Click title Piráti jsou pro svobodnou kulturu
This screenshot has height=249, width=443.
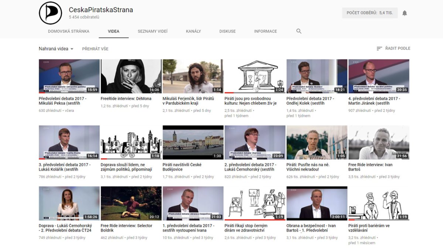pos(251,101)
